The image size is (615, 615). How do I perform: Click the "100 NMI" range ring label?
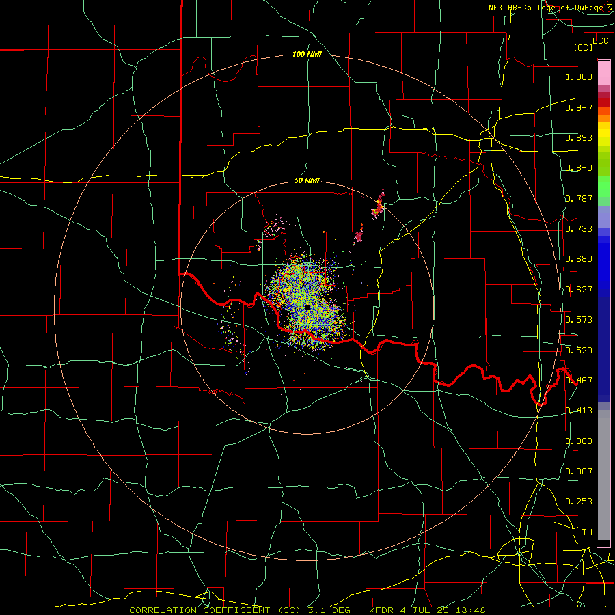[x=307, y=54]
